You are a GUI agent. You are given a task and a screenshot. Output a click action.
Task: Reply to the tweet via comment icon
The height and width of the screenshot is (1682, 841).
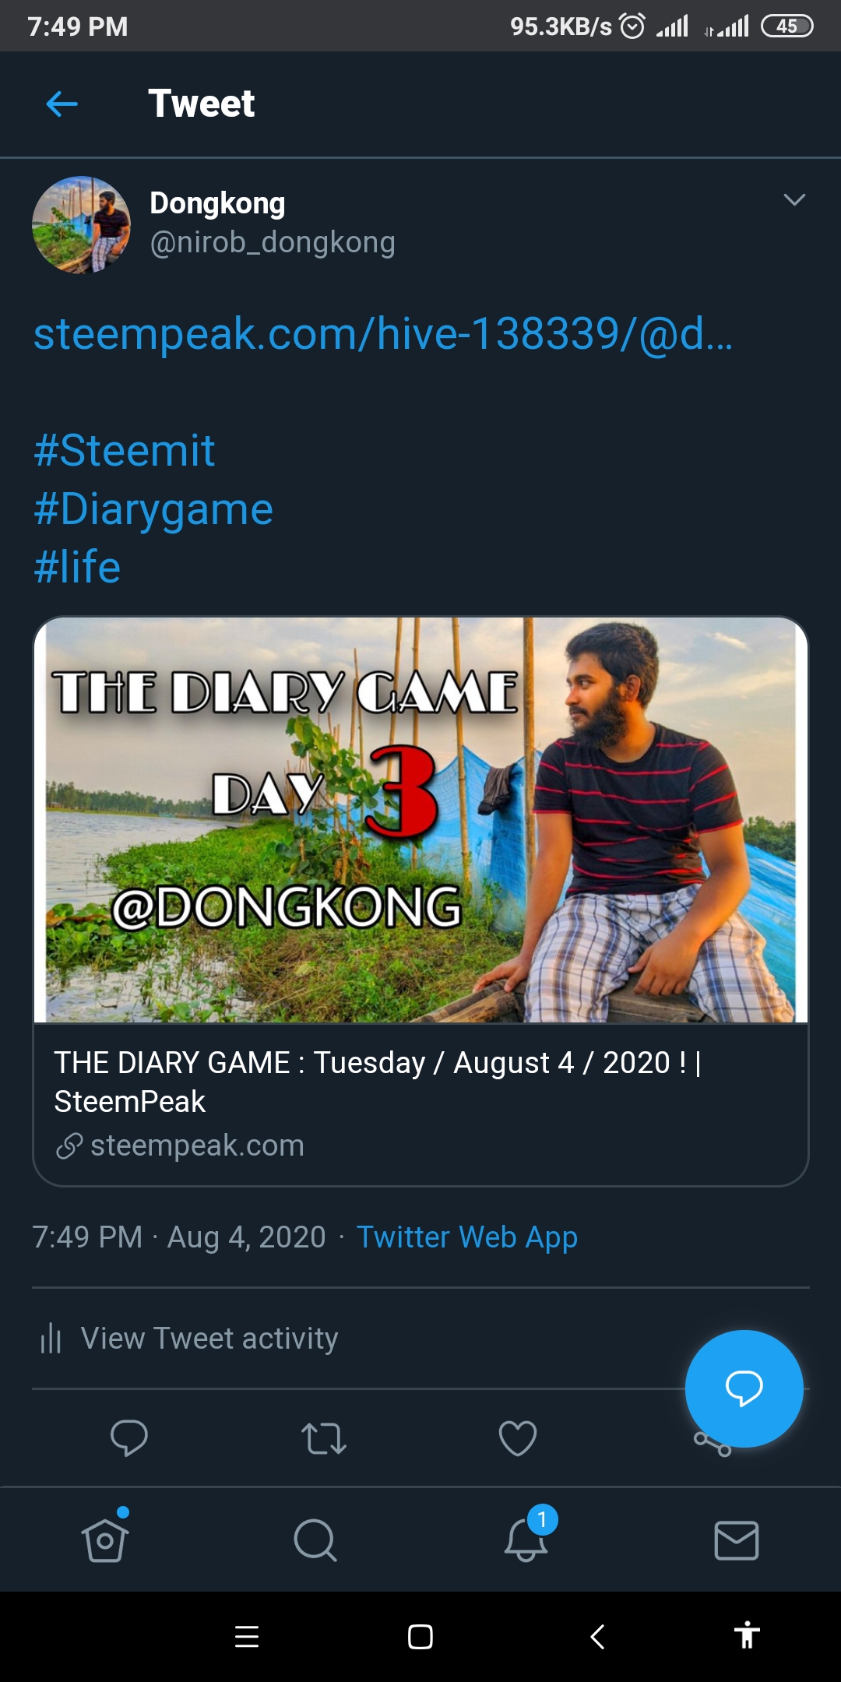pyautogui.click(x=129, y=1437)
